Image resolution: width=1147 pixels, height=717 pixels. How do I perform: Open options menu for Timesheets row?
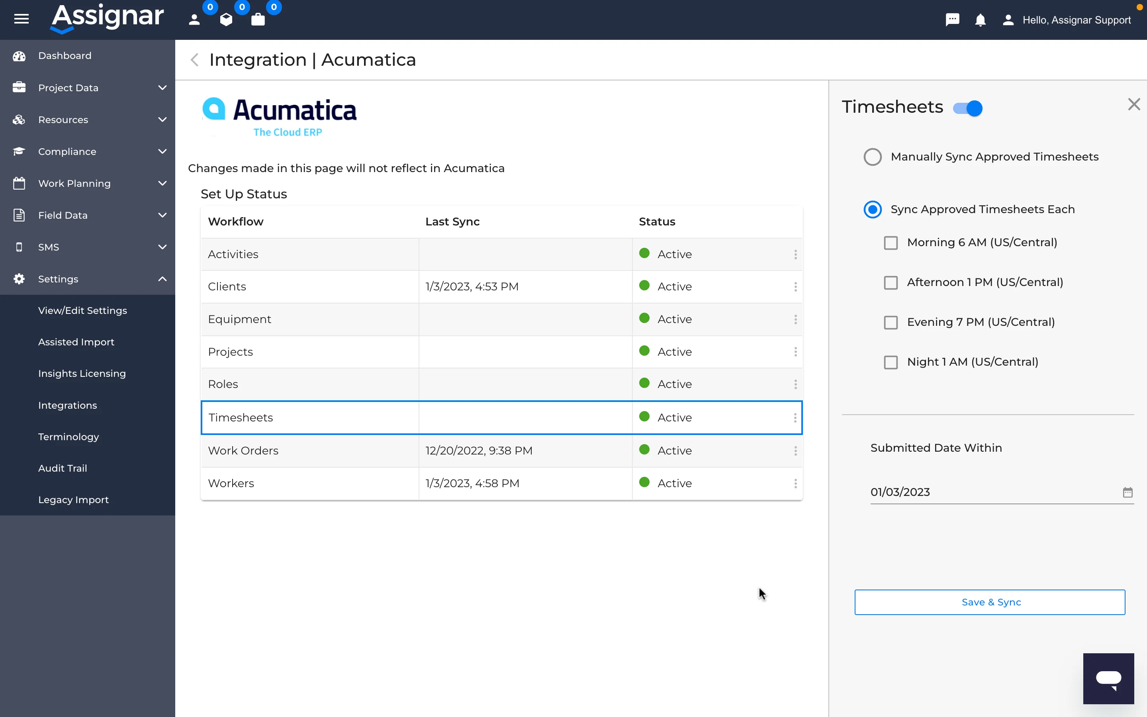pos(795,418)
